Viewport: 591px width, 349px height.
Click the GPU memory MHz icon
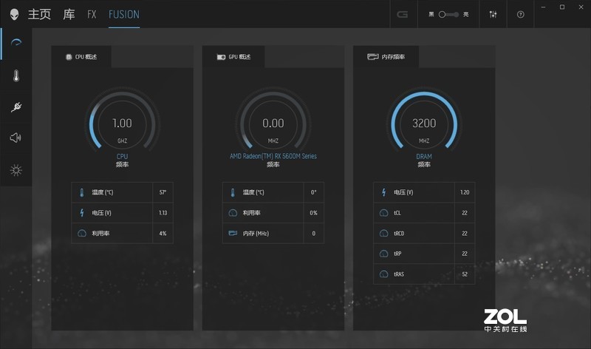click(x=233, y=233)
